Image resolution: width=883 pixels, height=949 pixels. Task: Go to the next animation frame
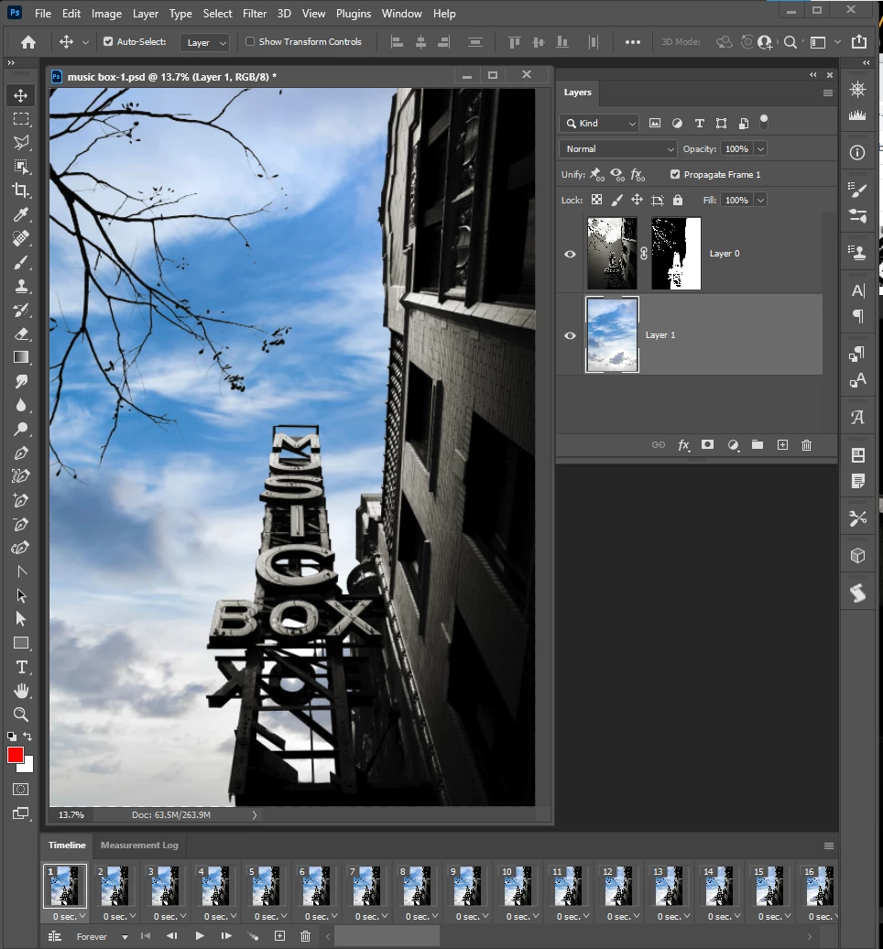(226, 935)
